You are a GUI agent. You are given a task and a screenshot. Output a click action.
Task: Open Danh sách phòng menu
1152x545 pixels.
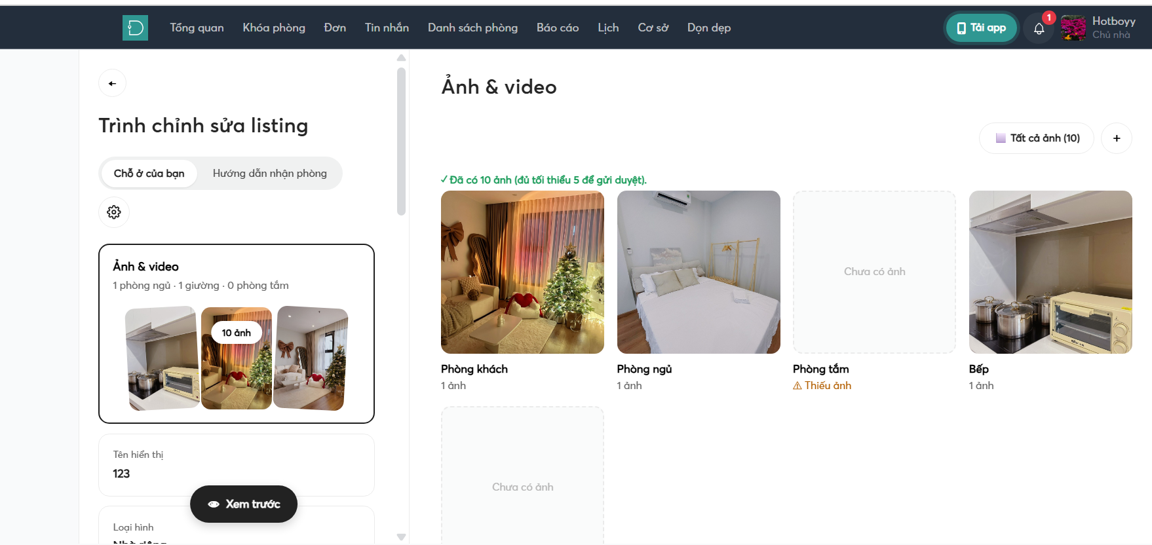click(x=472, y=28)
